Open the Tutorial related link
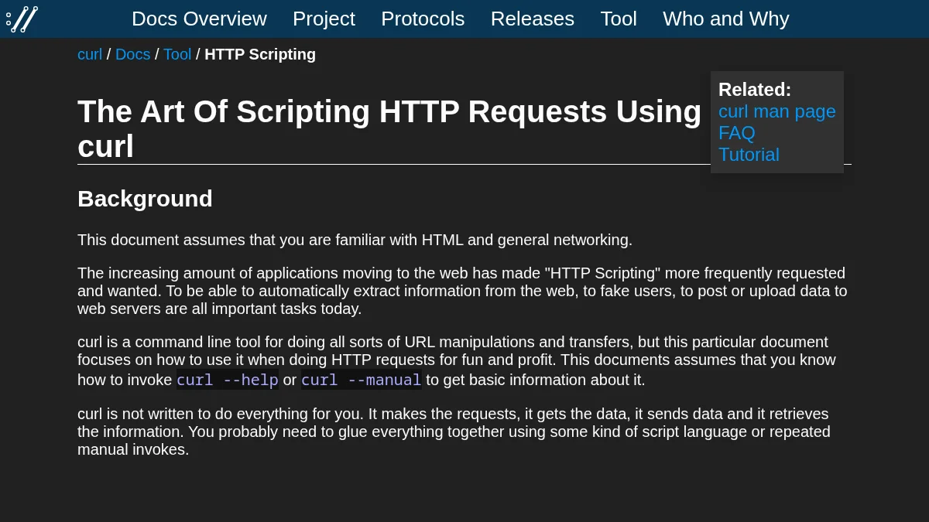Viewport: 929px width, 522px height. pyautogui.click(x=749, y=155)
